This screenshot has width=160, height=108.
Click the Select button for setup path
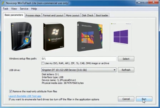click(126, 59)
